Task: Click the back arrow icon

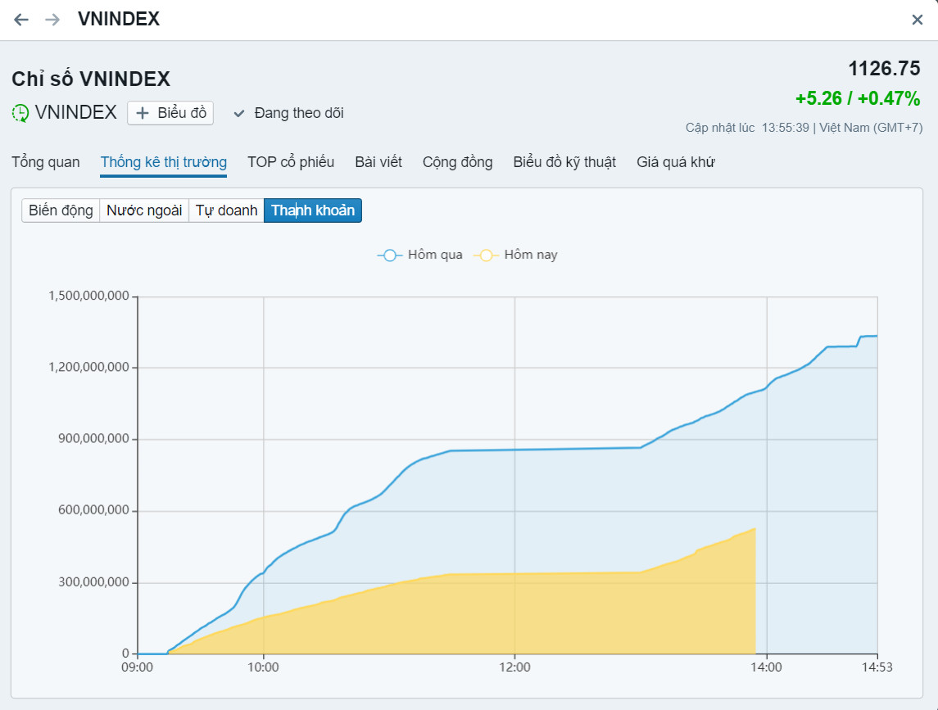Action: tap(21, 20)
